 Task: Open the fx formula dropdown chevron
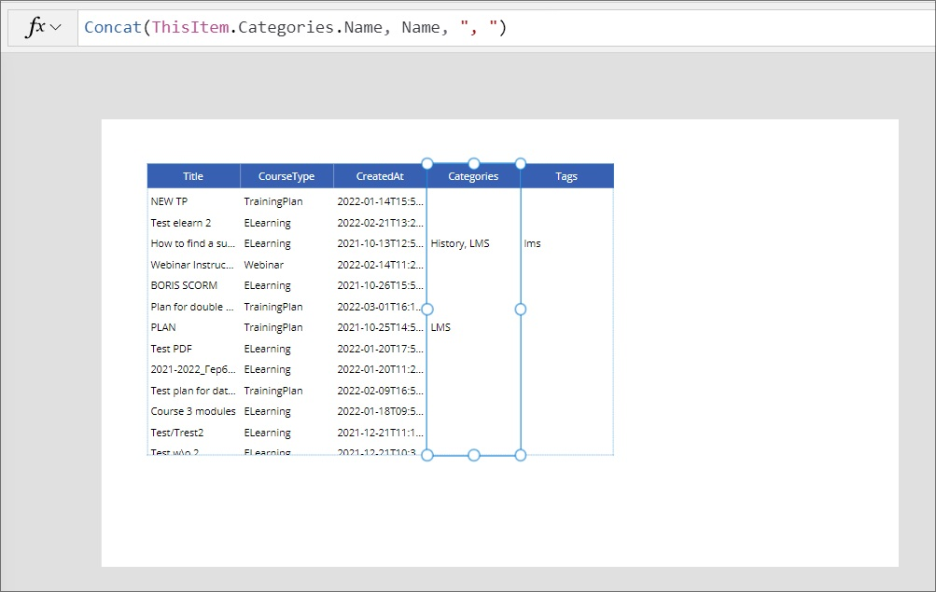click(56, 28)
